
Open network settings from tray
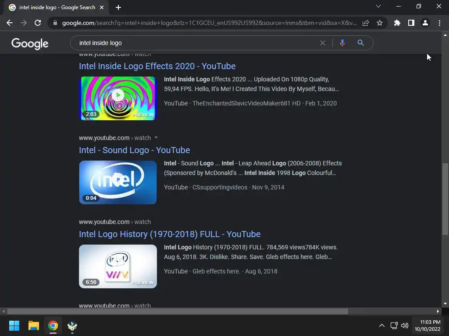click(394, 325)
